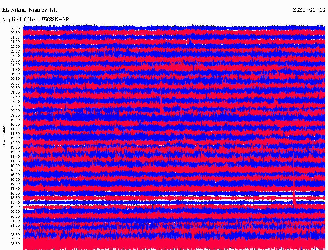Click the 00:00 time label
This screenshot has width=328, height=250.
[x=15, y=28]
